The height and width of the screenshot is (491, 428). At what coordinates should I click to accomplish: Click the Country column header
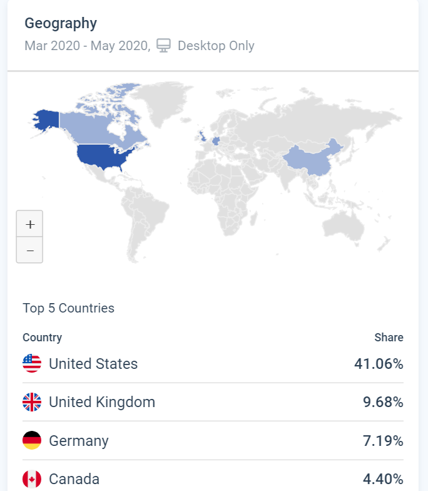point(42,338)
